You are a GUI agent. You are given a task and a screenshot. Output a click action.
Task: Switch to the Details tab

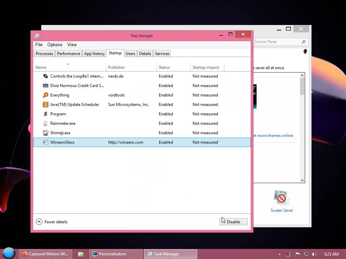[145, 54]
